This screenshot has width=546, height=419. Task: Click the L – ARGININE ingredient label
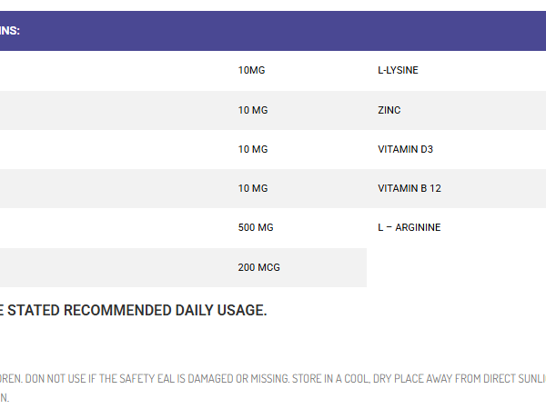tap(409, 227)
